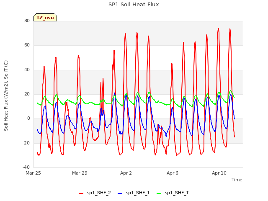The height and width of the screenshot is (201, 268).
Task: Click the Soil Heat Flux y-axis title
Action: tap(6, 95)
